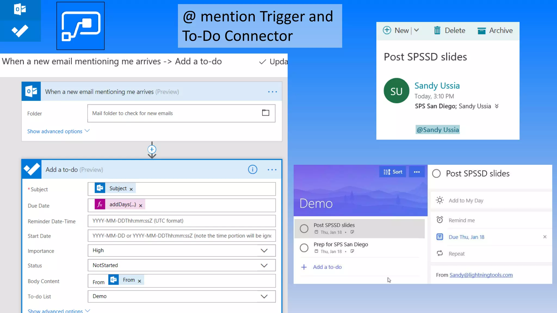Mark Prep for SPS San Diego complete

304,248
